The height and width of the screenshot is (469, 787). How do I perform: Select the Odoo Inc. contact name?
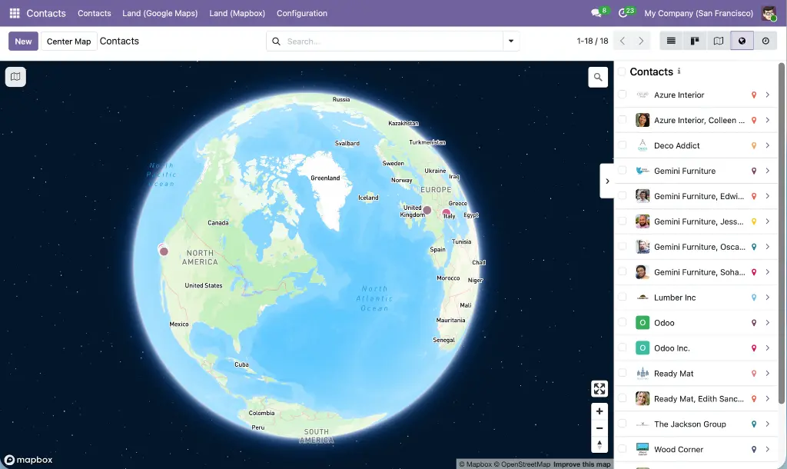point(672,348)
